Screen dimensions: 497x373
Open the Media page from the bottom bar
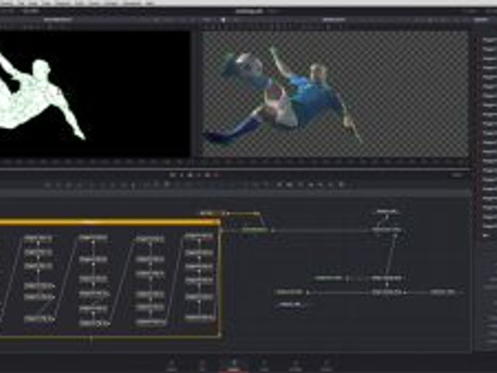pyautogui.click(x=172, y=365)
